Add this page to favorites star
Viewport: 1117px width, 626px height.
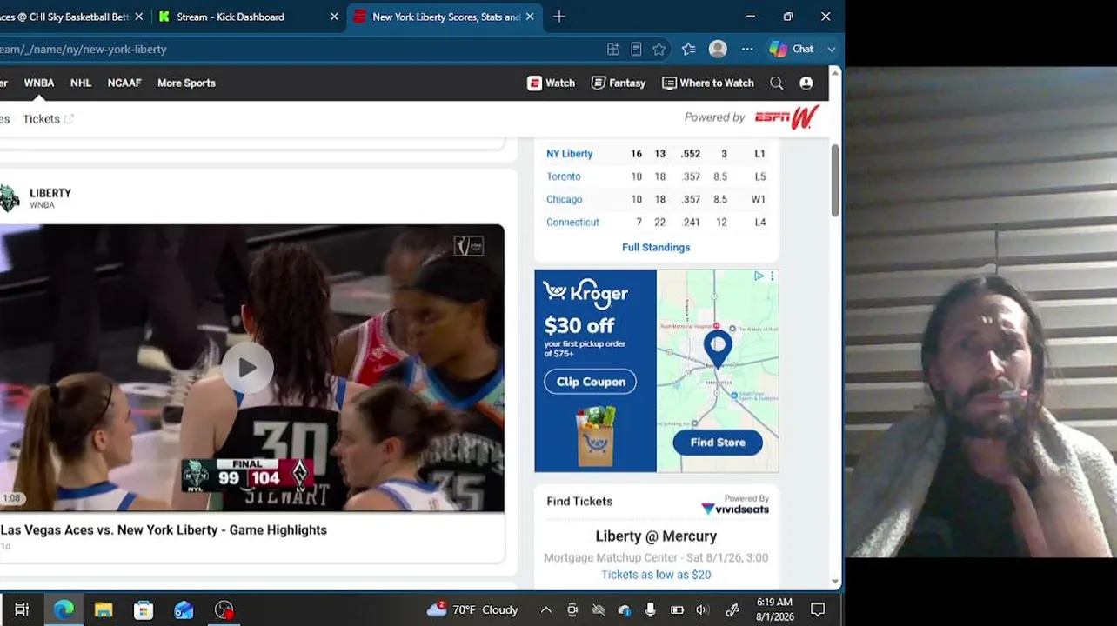(x=659, y=50)
